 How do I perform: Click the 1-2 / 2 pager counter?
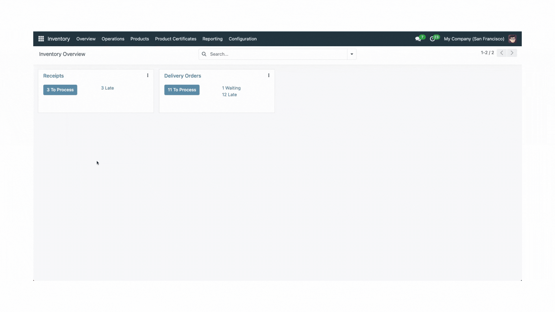click(x=487, y=53)
